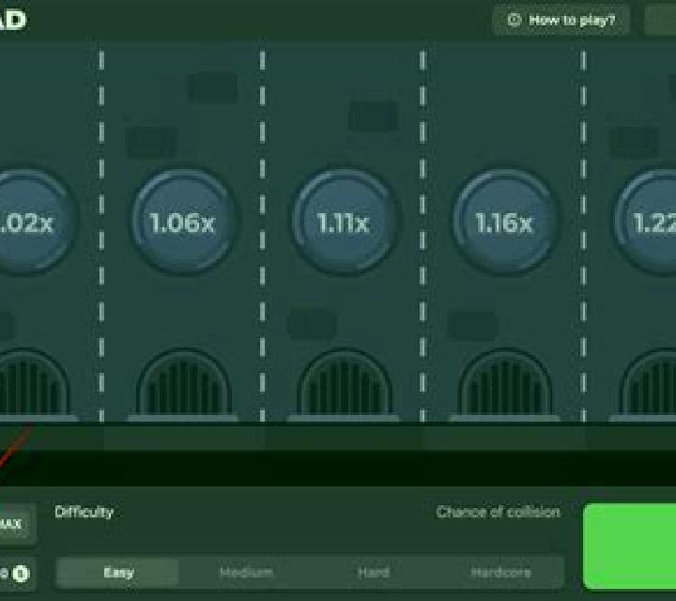This screenshot has height=601, width=676.
Task: Click the 1.02x multiplier manhole
Action: 30,222
